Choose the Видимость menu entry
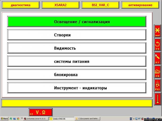Viewport: 162px width, 121px height. point(77,48)
